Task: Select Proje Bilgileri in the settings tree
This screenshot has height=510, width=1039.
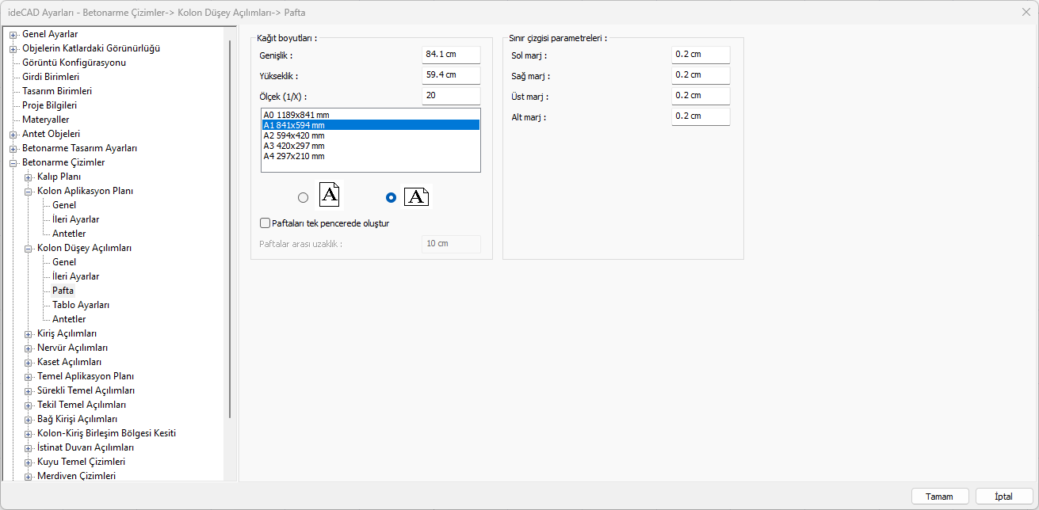Action: (x=49, y=105)
